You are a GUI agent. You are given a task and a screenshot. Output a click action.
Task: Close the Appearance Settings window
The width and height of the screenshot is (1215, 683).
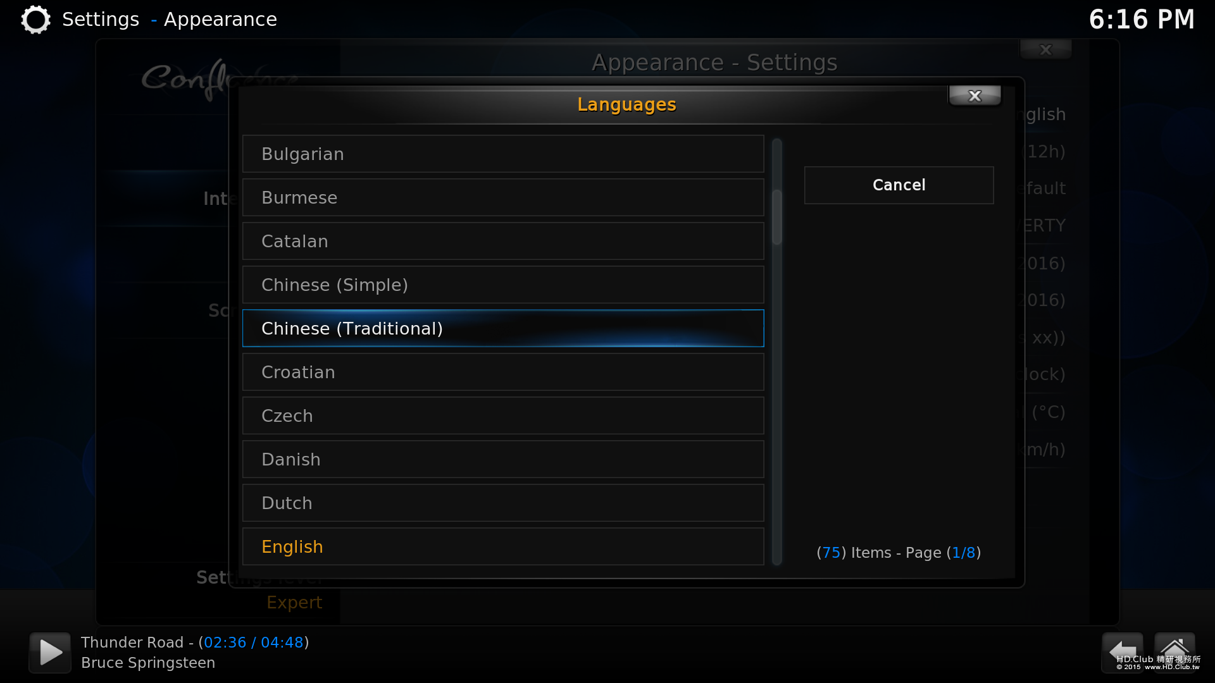1045,49
